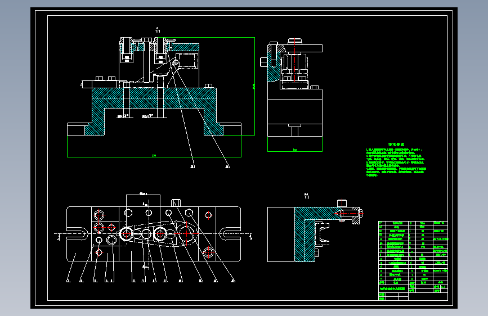The image size is (488, 316).
Task: Select the right U-shaped mounting slot in plan view
Action: (230, 234)
